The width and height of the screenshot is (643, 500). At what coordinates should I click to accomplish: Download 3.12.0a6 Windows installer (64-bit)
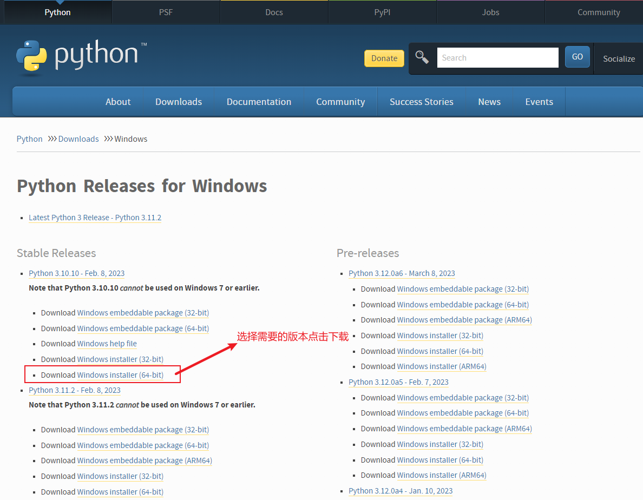(440, 351)
